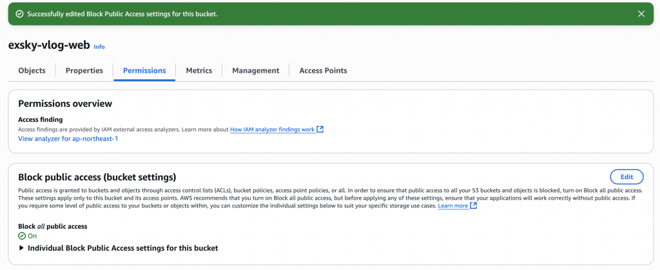Image resolution: width=660 pixels, height=270 pixels.
Task: Click the exsky-vlog-web bucket name heading
Action: (x=48, y=46)
